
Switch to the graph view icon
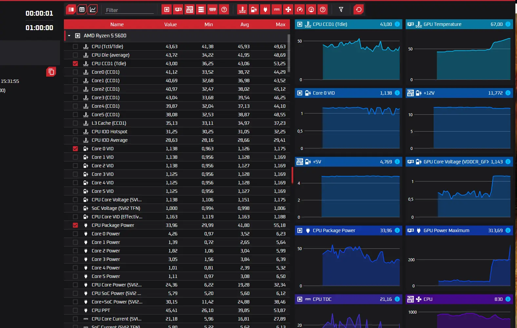tap(93, 9)
